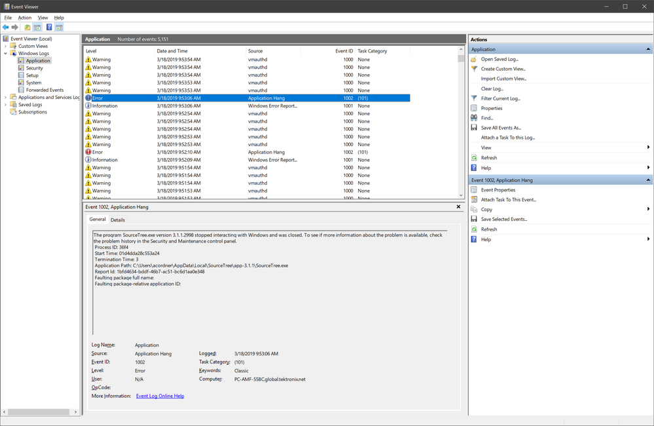Click the event description text box

click(270, 282)
